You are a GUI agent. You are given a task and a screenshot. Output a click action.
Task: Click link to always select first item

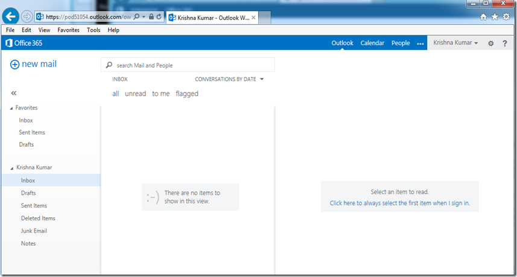[x=399, y=203]
